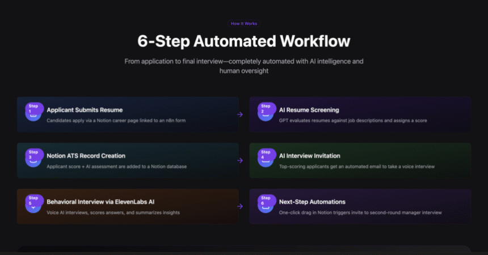Click the How It Works pill label
Viewport: 488px width, 255px height.
pyautogui.click(x=243, y=24)
